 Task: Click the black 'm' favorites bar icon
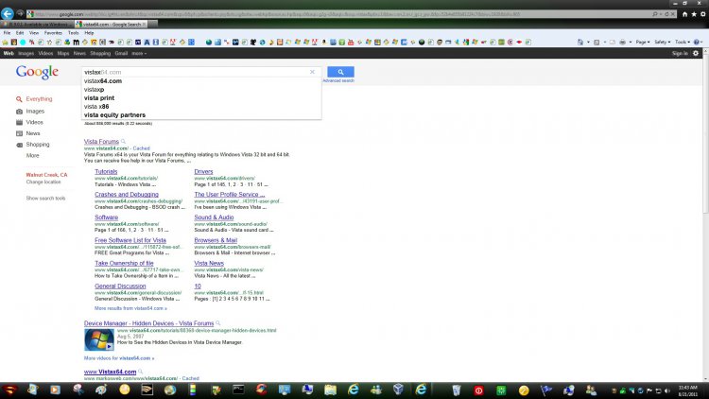[x=76, y=42]
